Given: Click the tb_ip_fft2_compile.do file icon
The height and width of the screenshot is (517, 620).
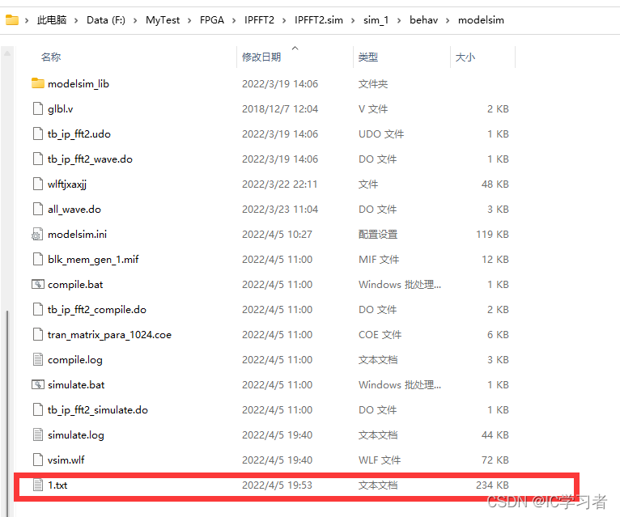Looking at the screenshot, I should (37, 309).
